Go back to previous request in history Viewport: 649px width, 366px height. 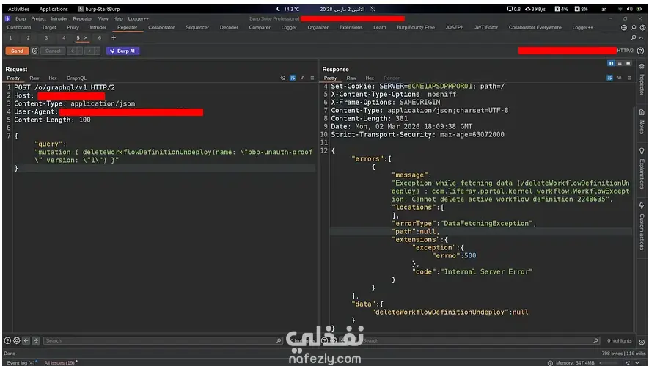click(x=73, y=51)
